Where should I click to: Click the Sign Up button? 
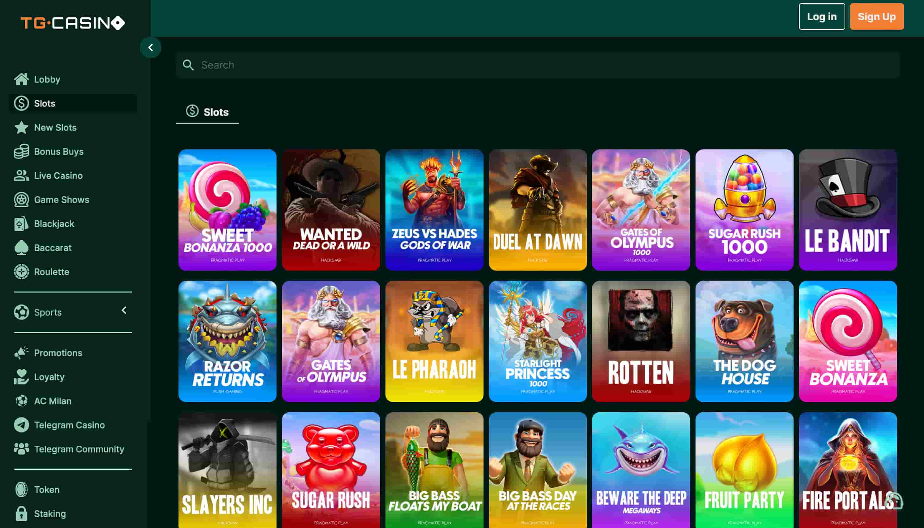(877, 16)
